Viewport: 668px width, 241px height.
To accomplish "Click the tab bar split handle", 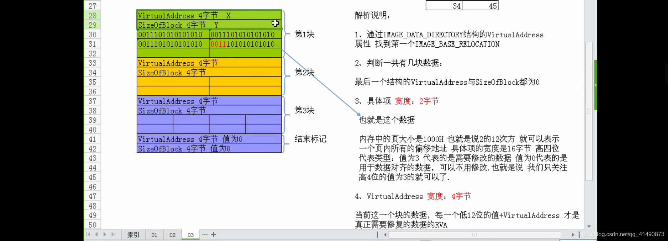I will [x=378, y=235].
